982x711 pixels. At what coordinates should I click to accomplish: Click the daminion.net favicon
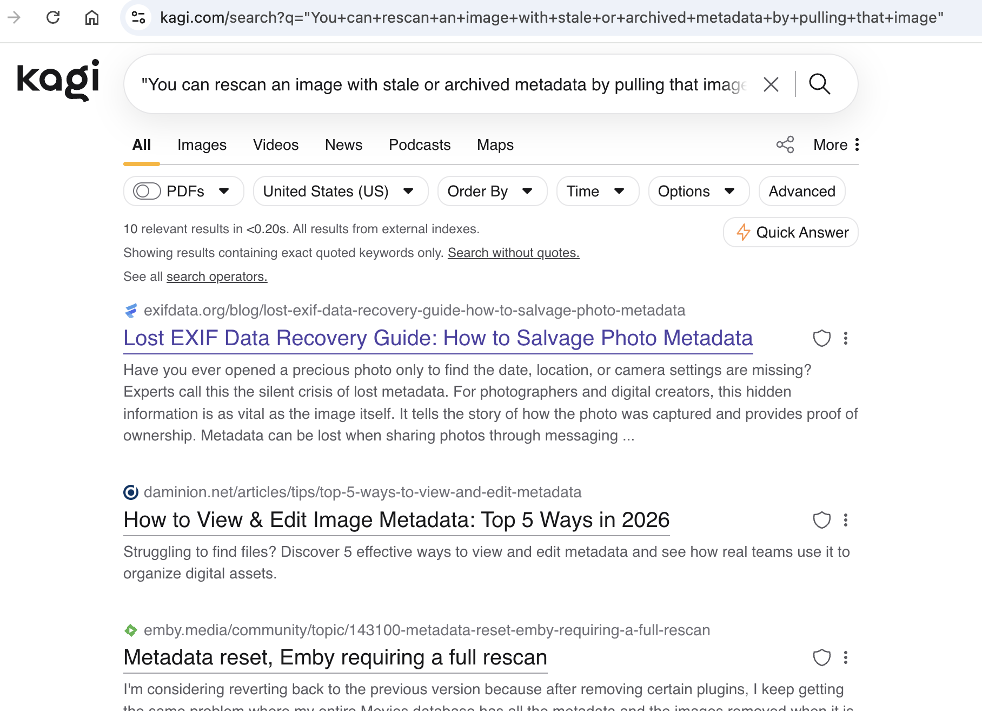[x=131, y=492]
